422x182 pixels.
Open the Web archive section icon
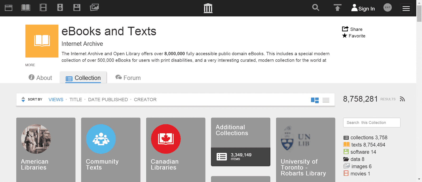point(9,8)
